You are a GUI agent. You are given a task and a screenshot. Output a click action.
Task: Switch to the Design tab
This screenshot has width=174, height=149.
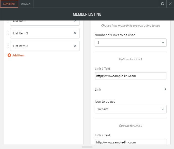point(26,4)
